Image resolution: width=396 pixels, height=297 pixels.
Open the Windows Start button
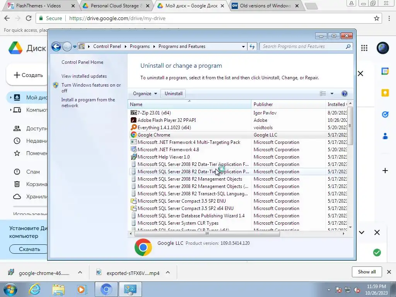[10, 289]
